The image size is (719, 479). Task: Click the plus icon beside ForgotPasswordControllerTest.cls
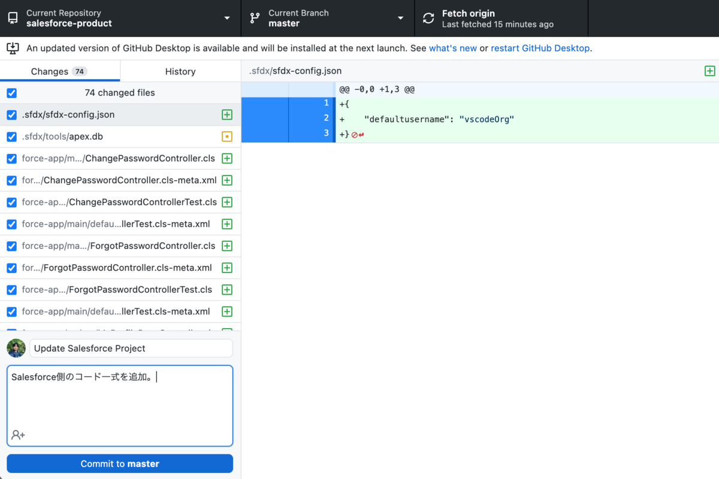click(x=226, y=289)
